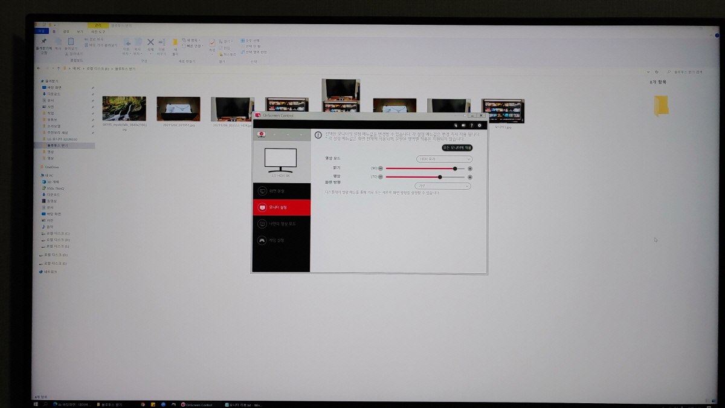
Task: Open the 새 항목 dropdown in the ribbon
Action: [x=192, y=40]
